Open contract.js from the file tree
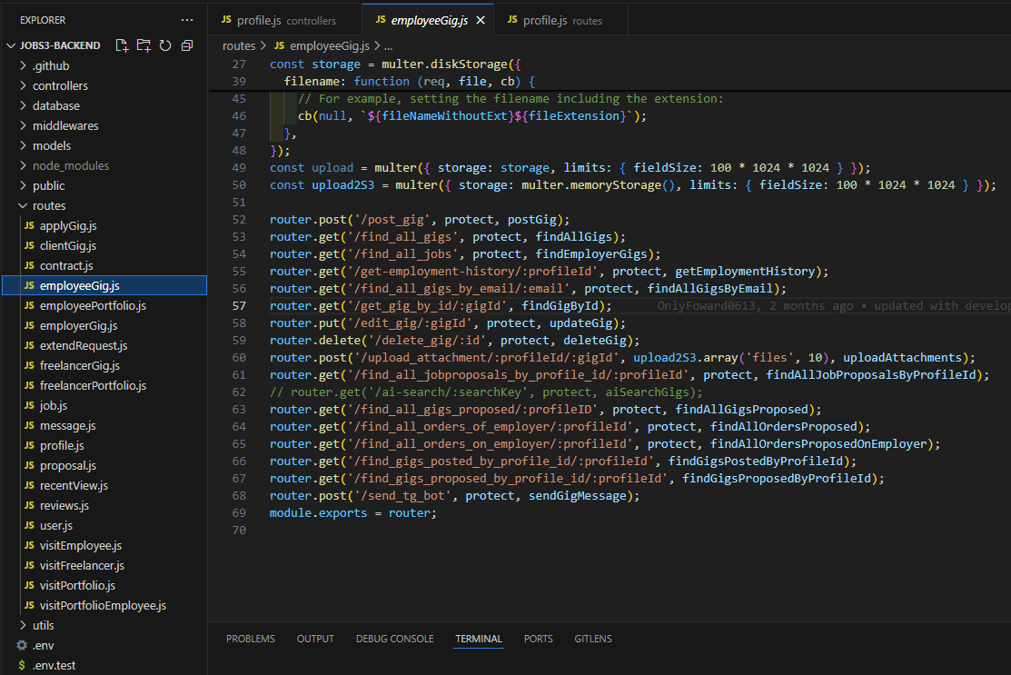This screenshot has width=1011, height=675. pyautogui.click(x=104, y=265)
